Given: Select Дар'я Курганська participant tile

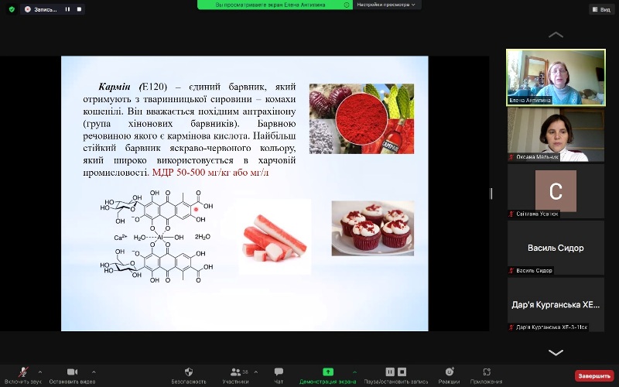Looking at the screenshot, I should (x=556, y=304).
